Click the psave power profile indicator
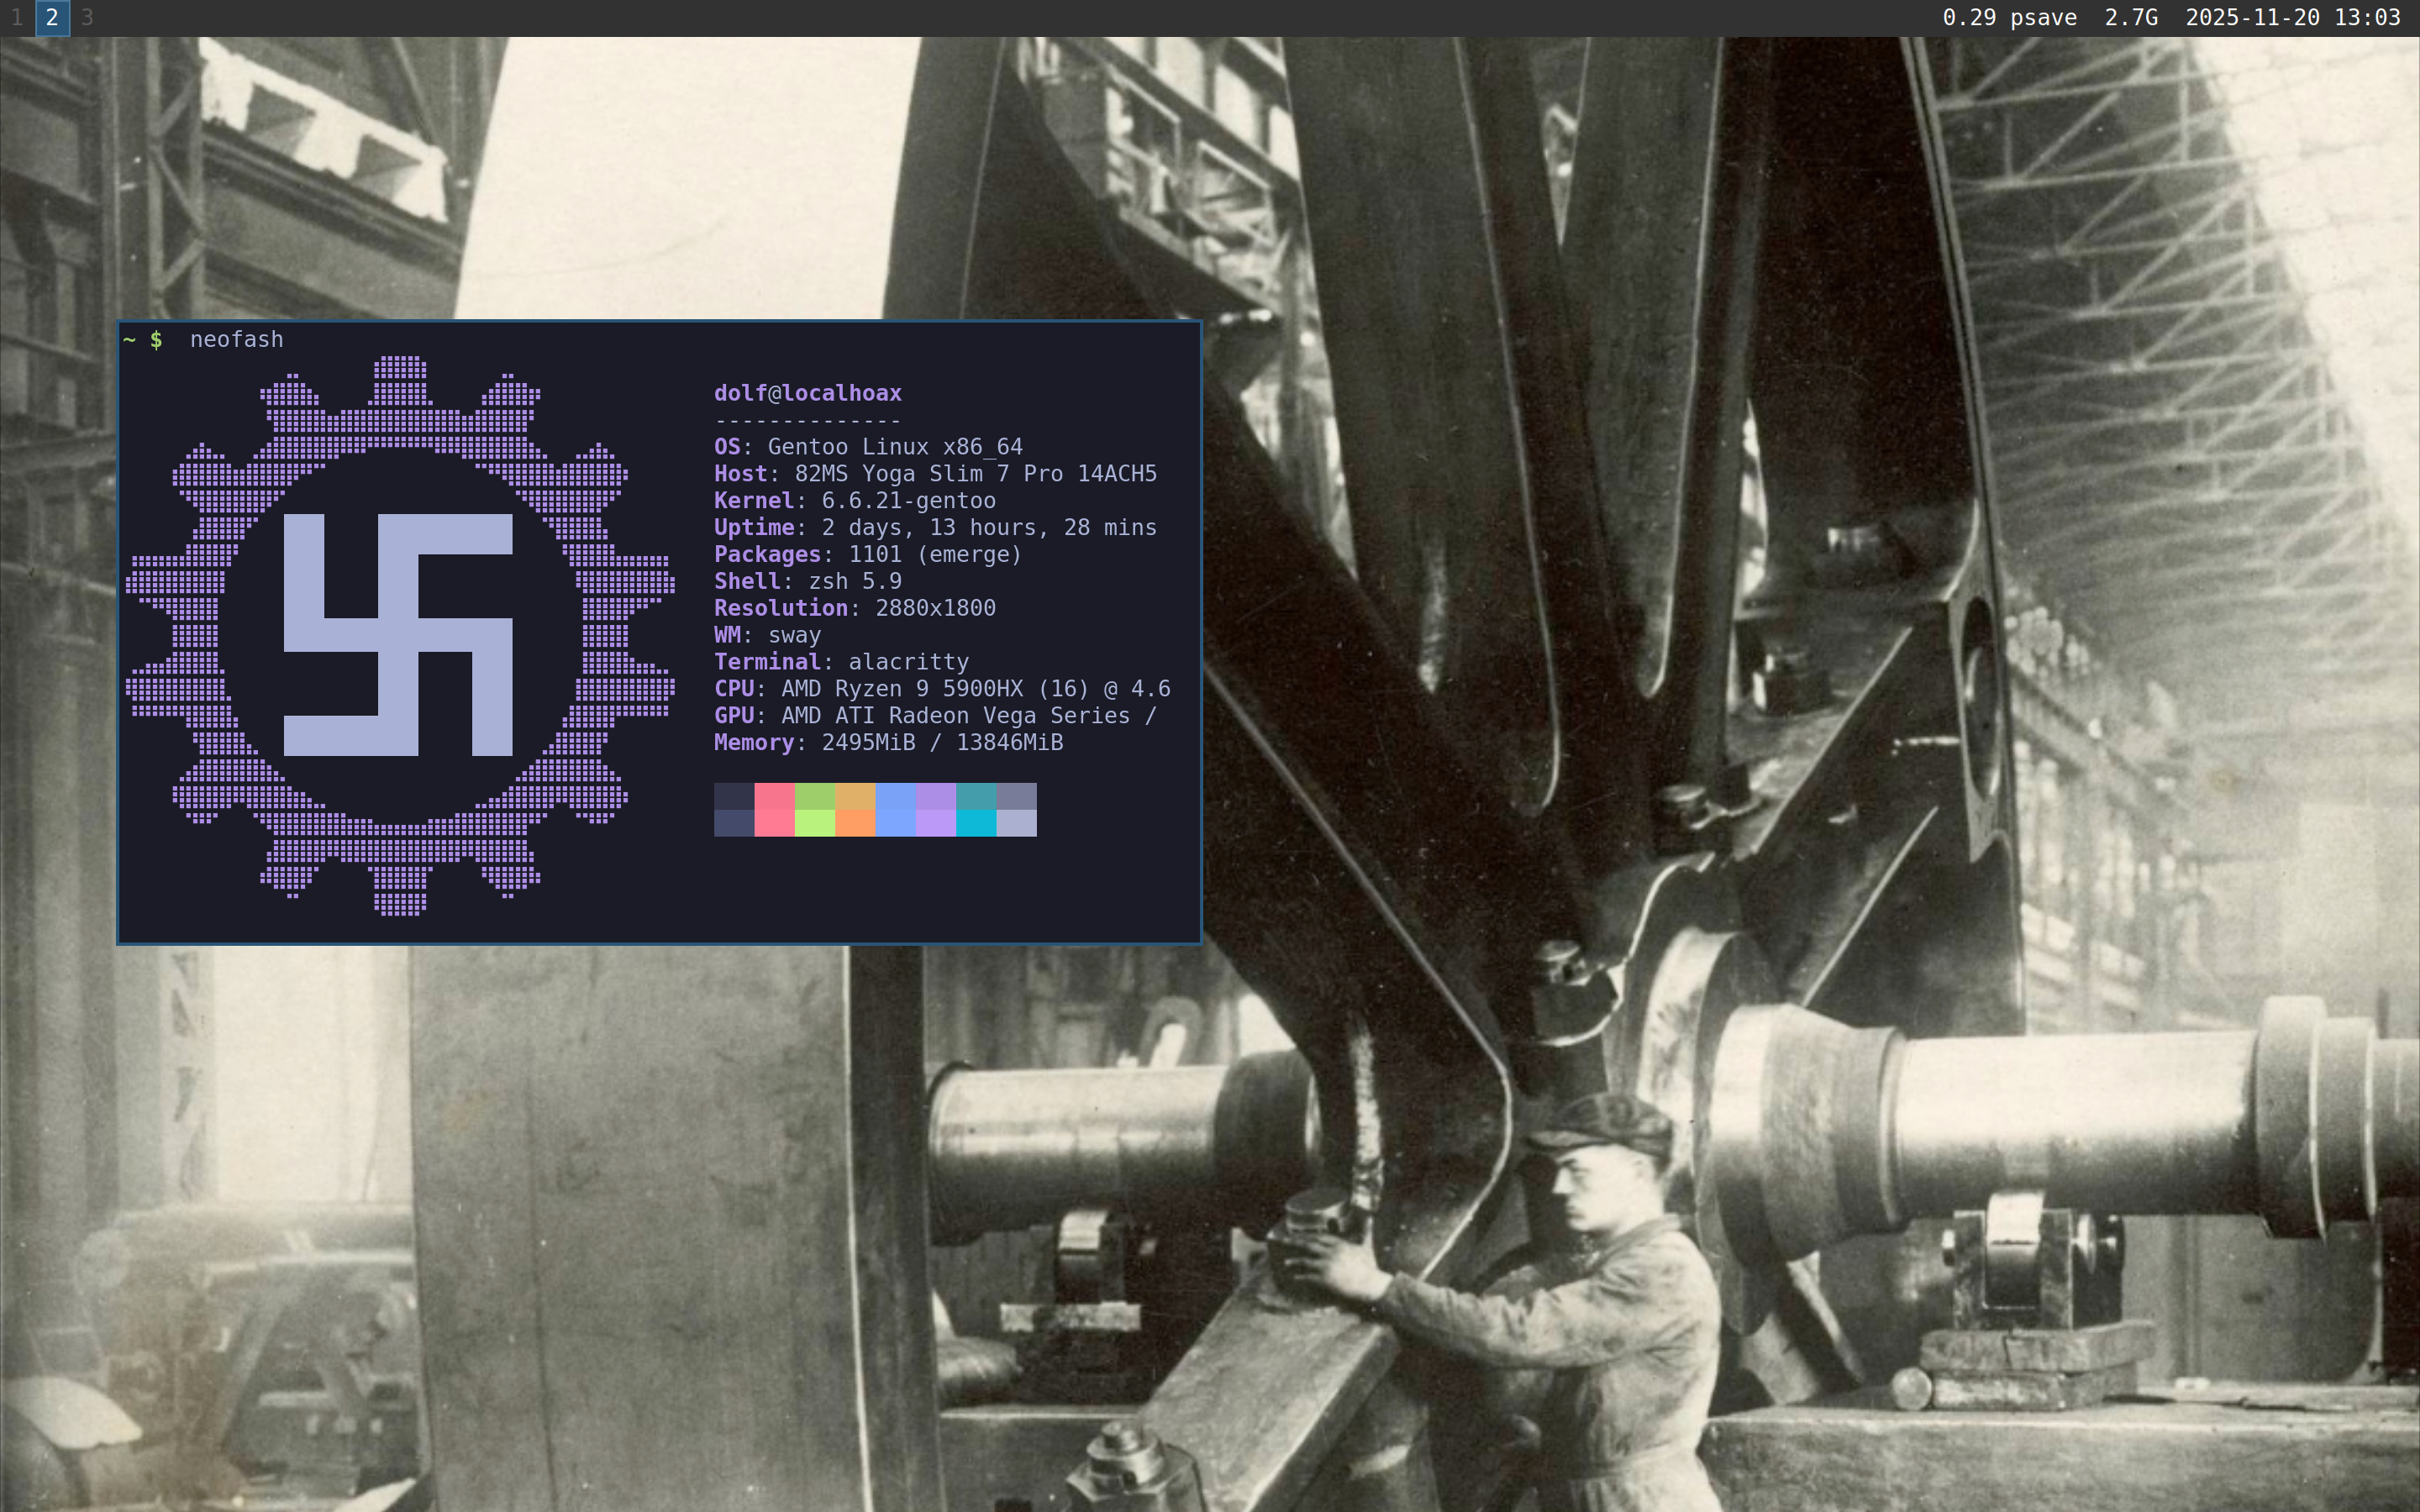 click(2043, 18)
